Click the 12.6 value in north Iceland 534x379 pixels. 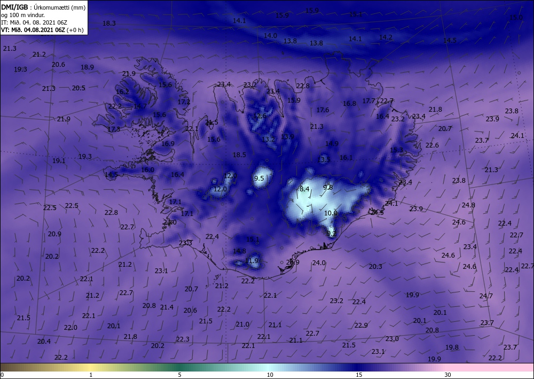[260, 116]
